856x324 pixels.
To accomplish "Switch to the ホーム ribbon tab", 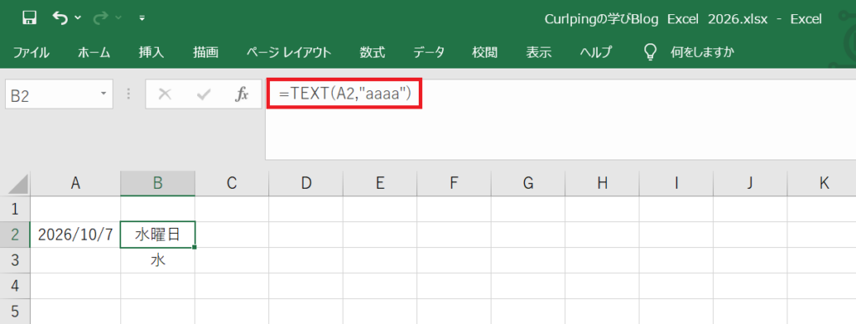I will click(94, 53).
